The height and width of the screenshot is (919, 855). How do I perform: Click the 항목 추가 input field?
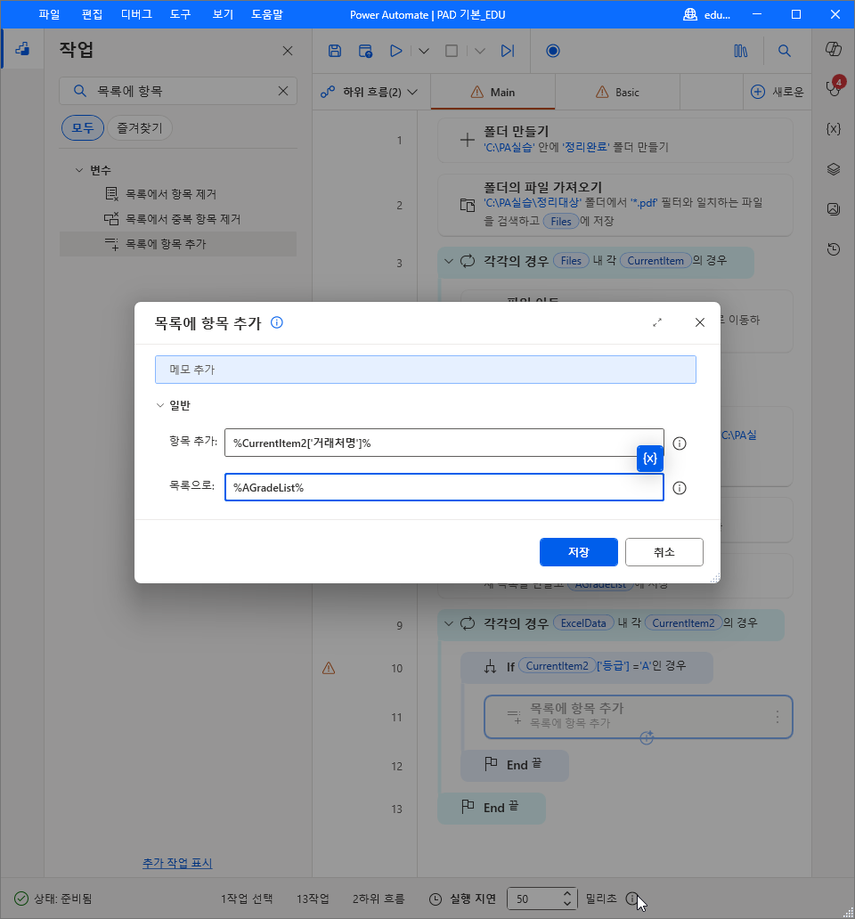tap(444, 443)
